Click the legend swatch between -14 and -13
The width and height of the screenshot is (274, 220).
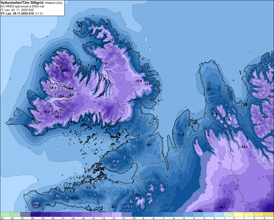(96, 214)
